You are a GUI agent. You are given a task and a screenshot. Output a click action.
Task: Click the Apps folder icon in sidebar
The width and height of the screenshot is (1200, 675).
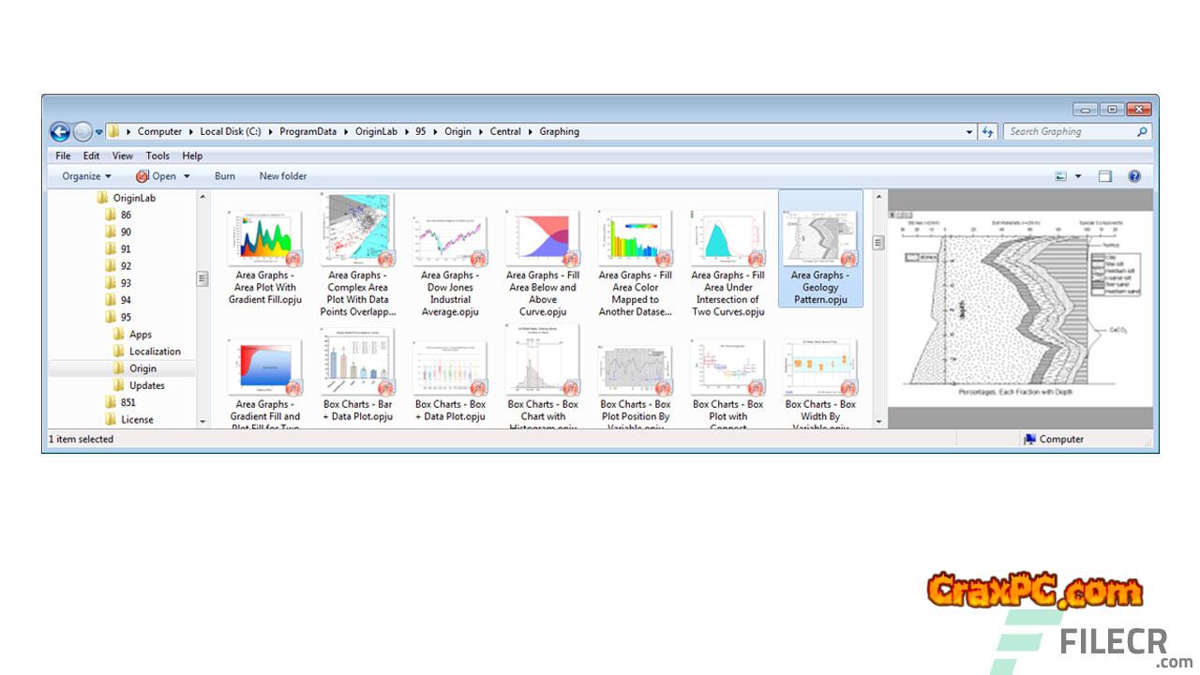(119, 335)
